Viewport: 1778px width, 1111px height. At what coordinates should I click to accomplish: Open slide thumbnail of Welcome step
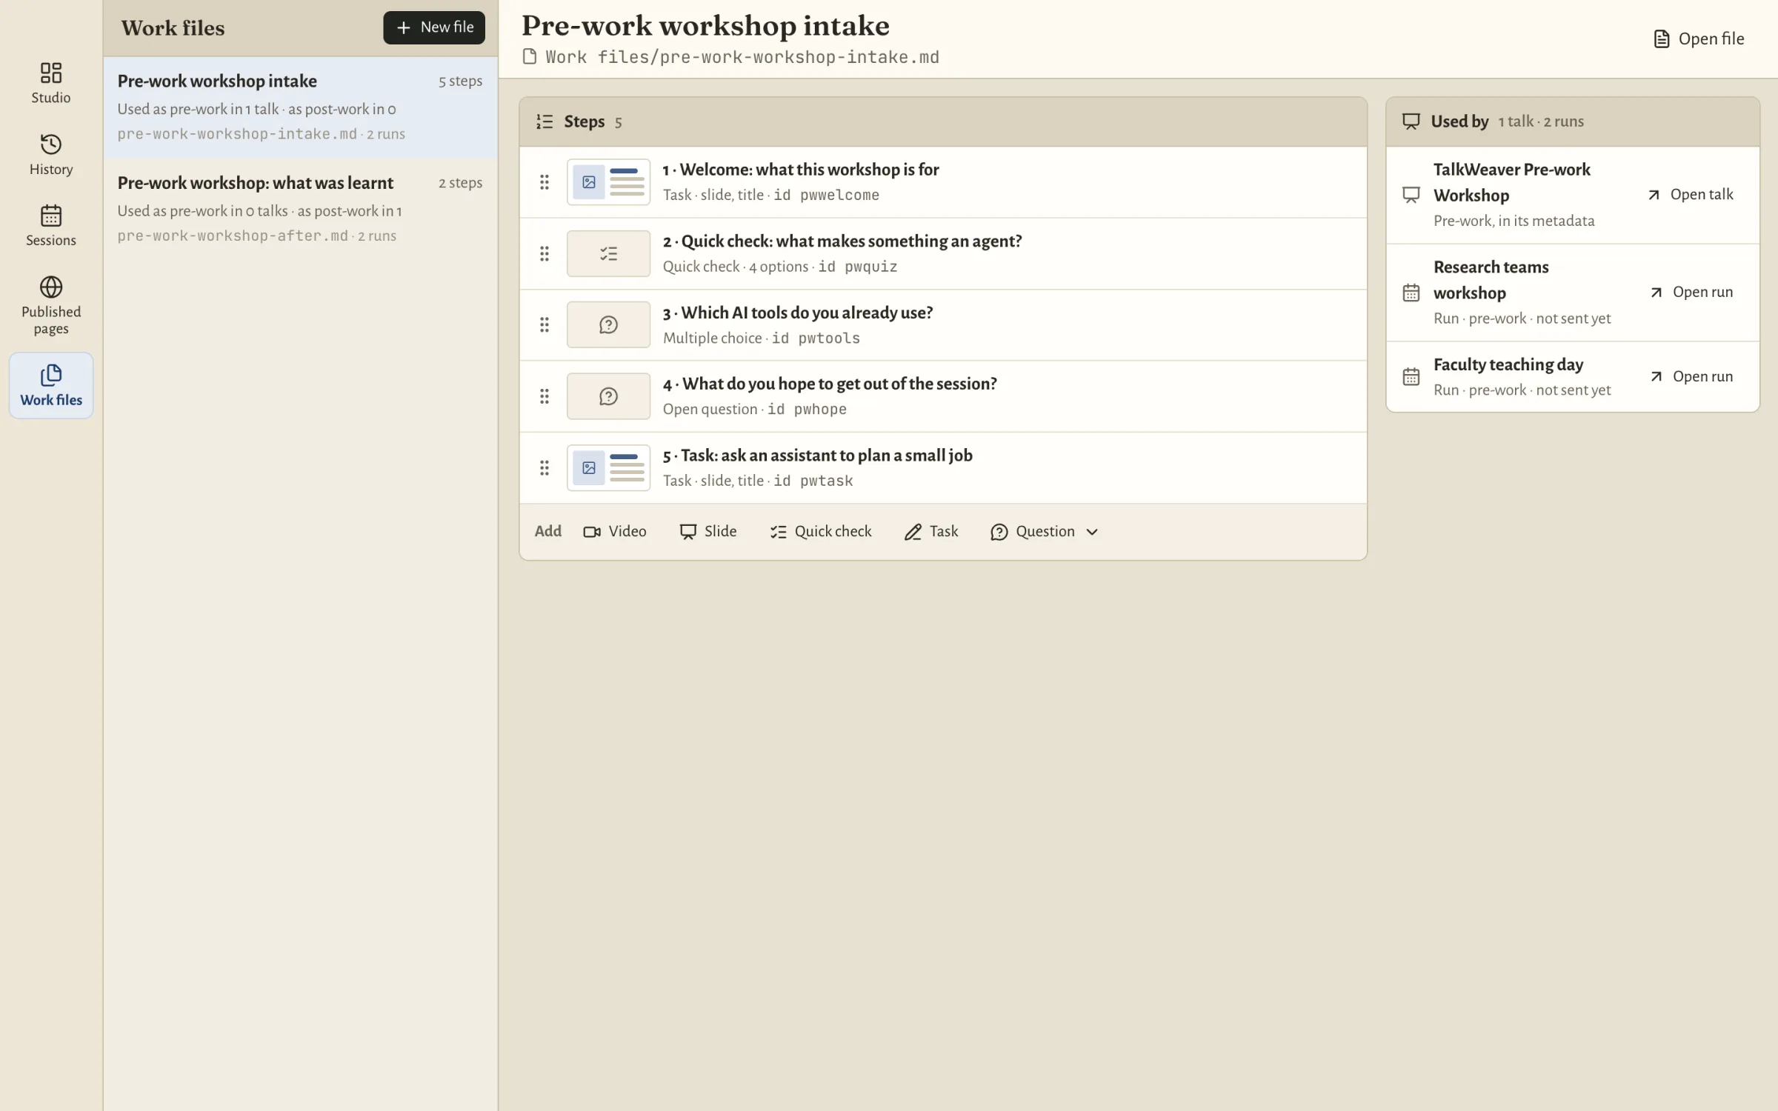(x=608, y=182)
